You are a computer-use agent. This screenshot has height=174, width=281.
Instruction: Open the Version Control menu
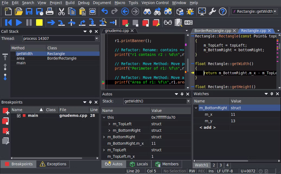155,3
